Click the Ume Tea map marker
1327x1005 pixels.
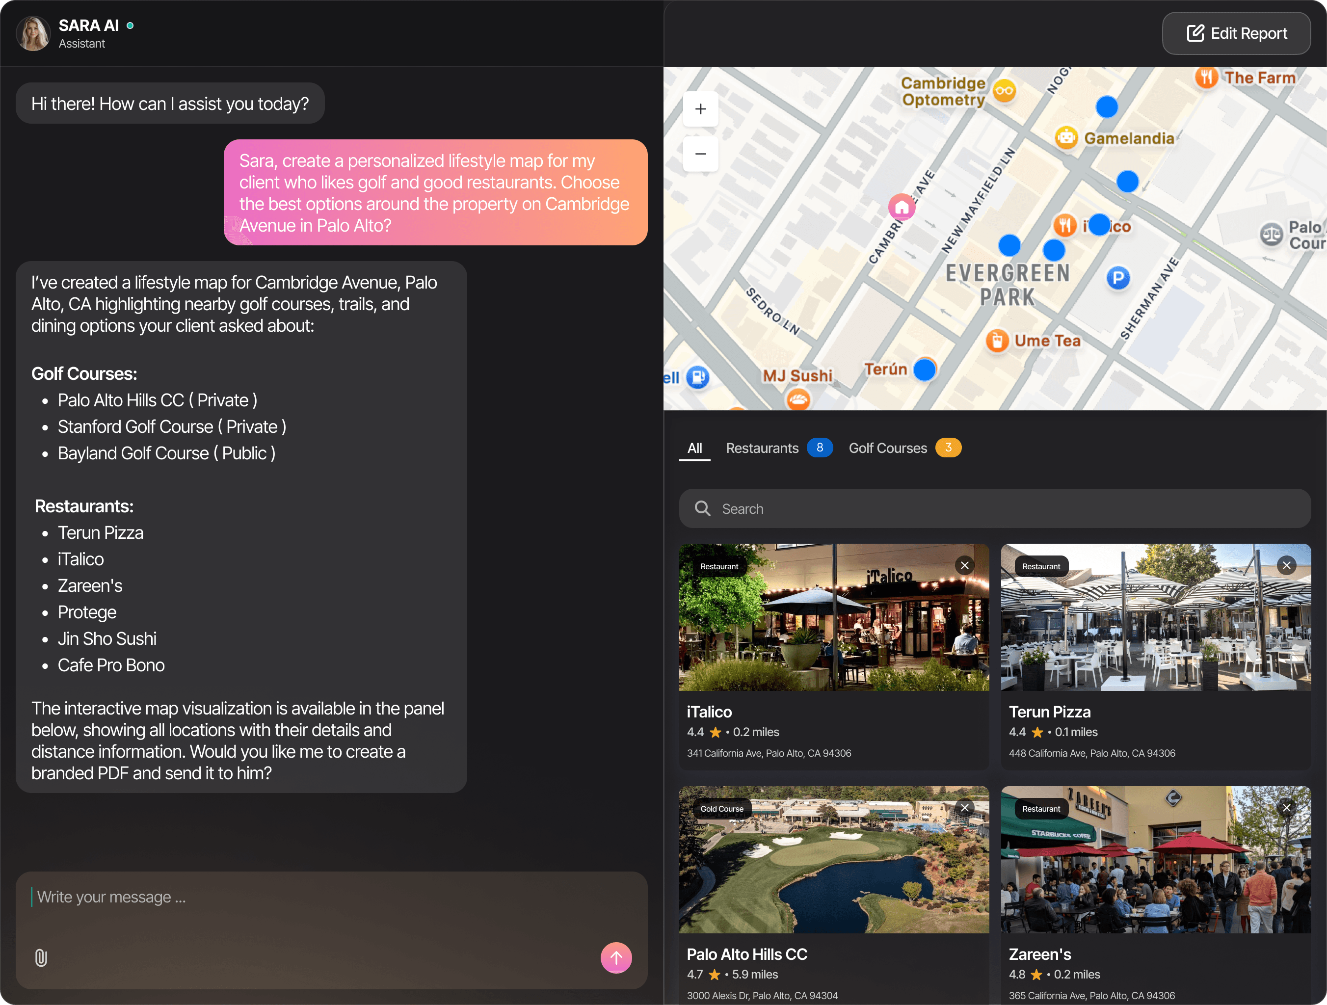pyautogui.click(x=997, y=341)
